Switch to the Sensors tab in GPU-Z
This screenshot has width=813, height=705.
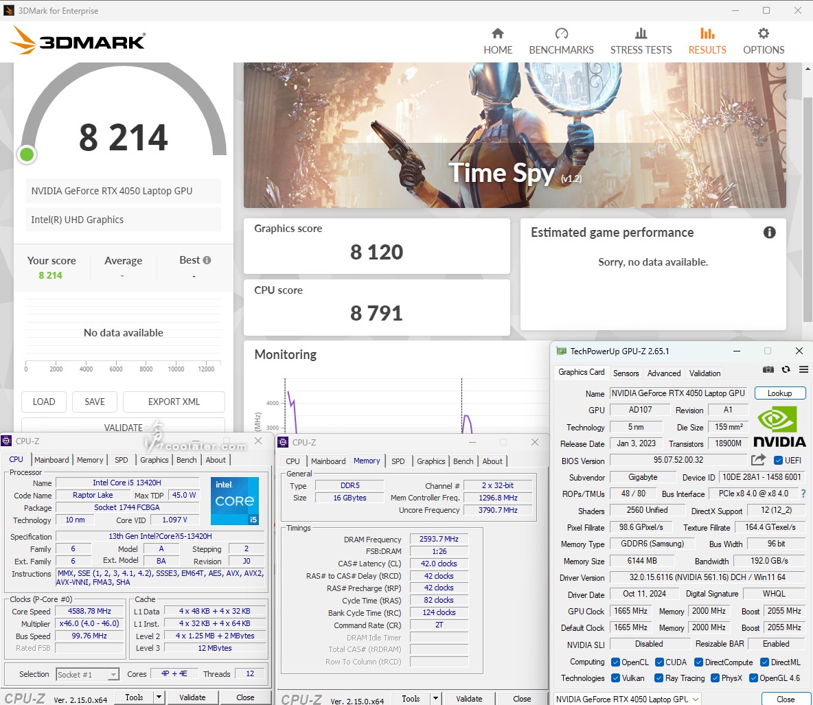point(626,373)
